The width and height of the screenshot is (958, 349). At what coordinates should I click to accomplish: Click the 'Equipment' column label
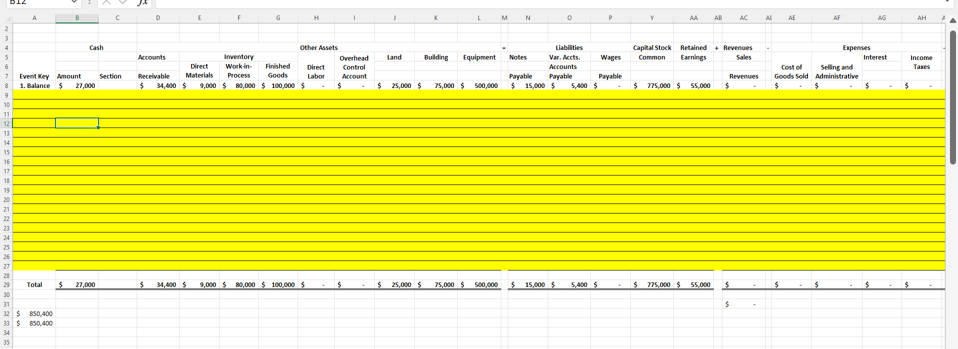[x=479, y=57]
